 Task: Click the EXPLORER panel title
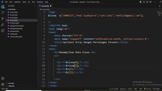click(11, 6)
